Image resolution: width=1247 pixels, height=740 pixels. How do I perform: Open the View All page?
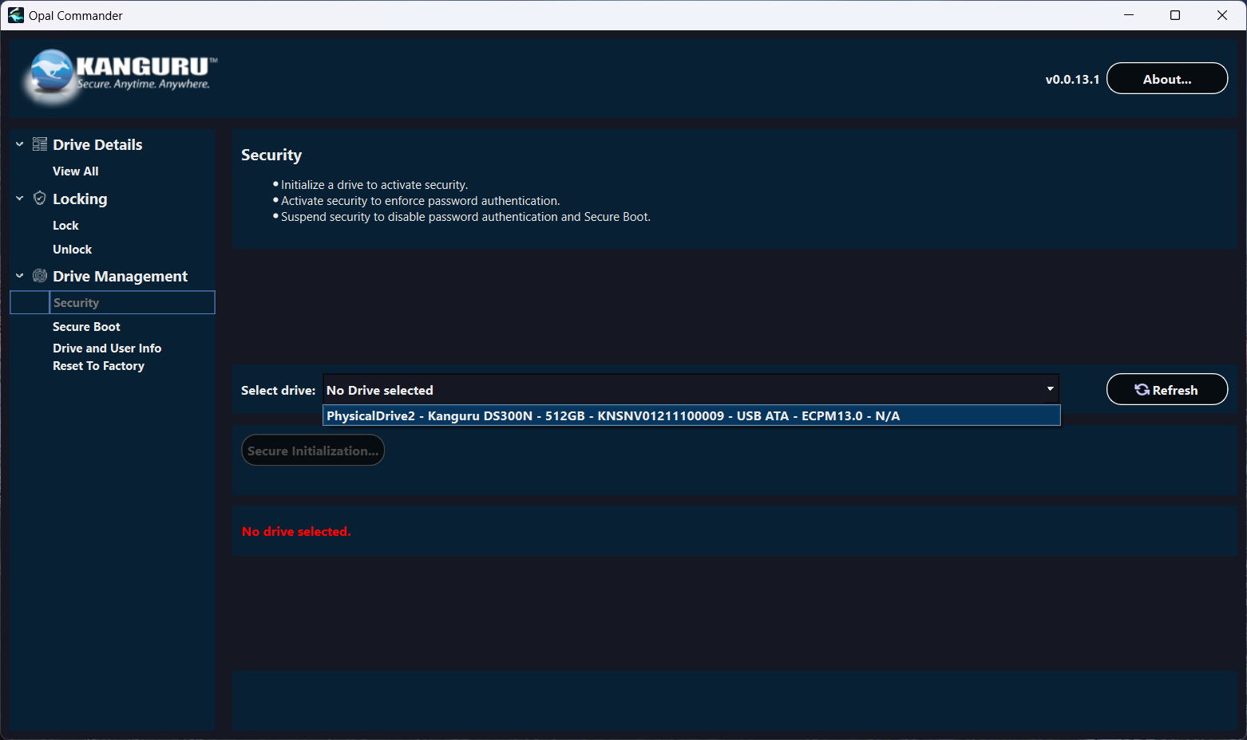point(76,171)
